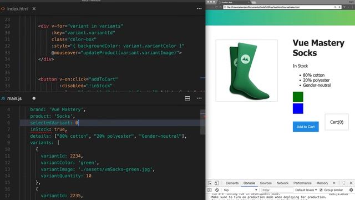Bookmark the page with the star icon
The height and width of the screenshot is (200, 355).
click(x=339, y=7)
